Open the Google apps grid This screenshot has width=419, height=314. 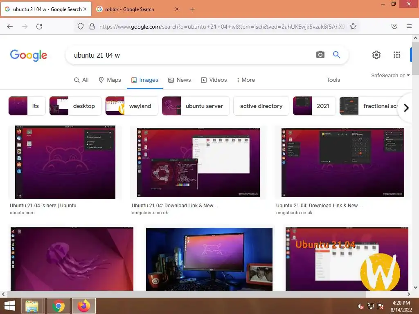click(x=397, y=55)
